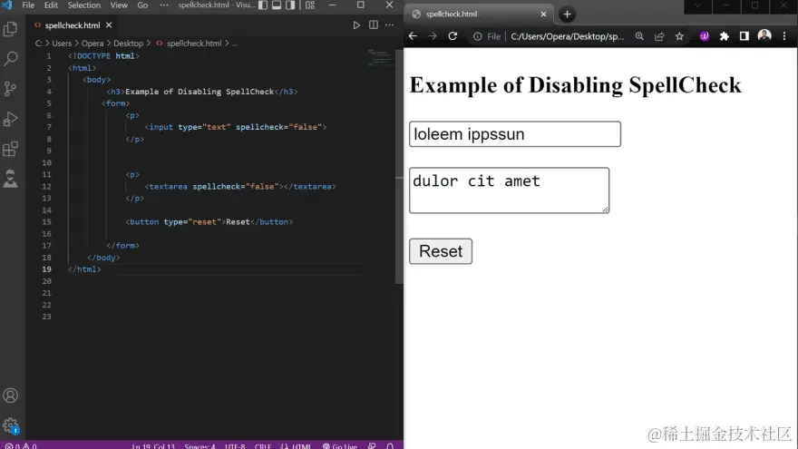Change indentation via Spaces: 4
This screenshot has width=798, height=449.
(199, 445)
